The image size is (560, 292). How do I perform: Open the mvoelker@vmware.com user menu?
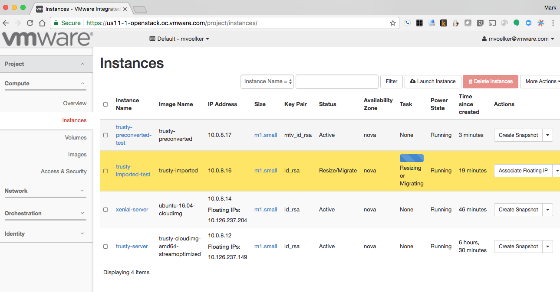coord(518,39)
